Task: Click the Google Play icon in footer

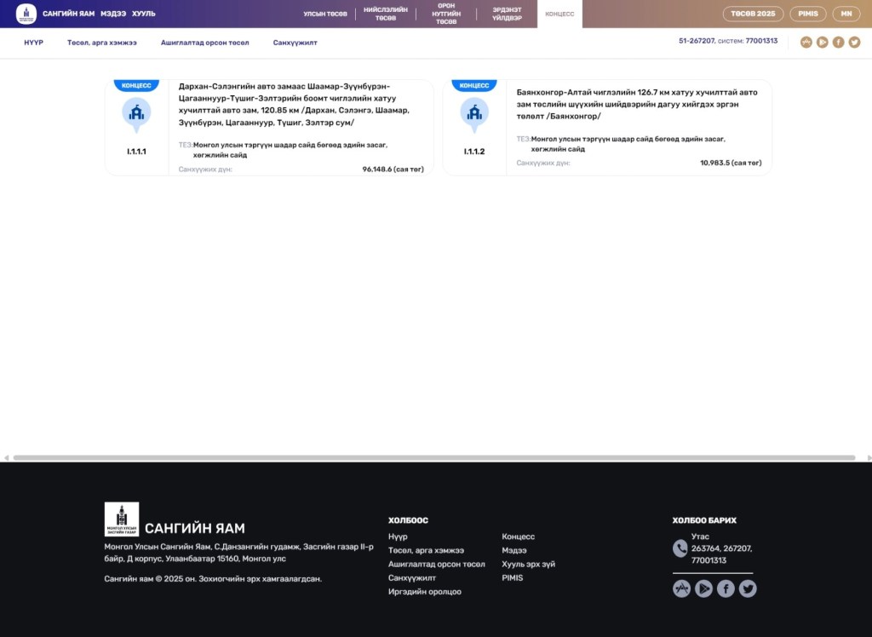Action: click(x=703, y=588)
